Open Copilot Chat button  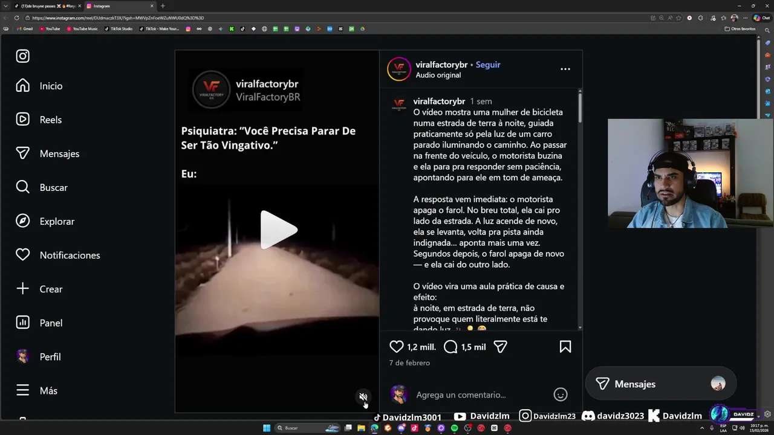tap(761, 18)
